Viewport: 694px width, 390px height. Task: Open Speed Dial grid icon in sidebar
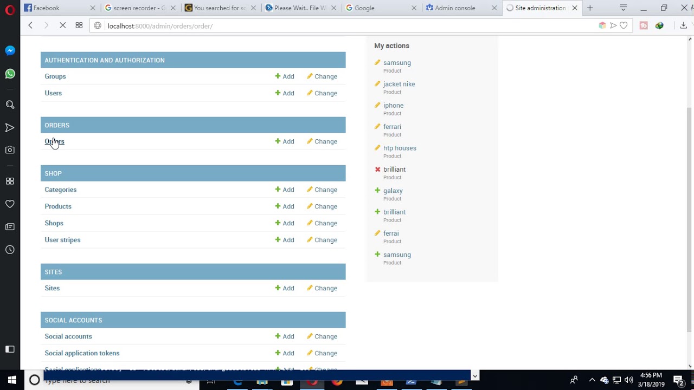point(10,181)
